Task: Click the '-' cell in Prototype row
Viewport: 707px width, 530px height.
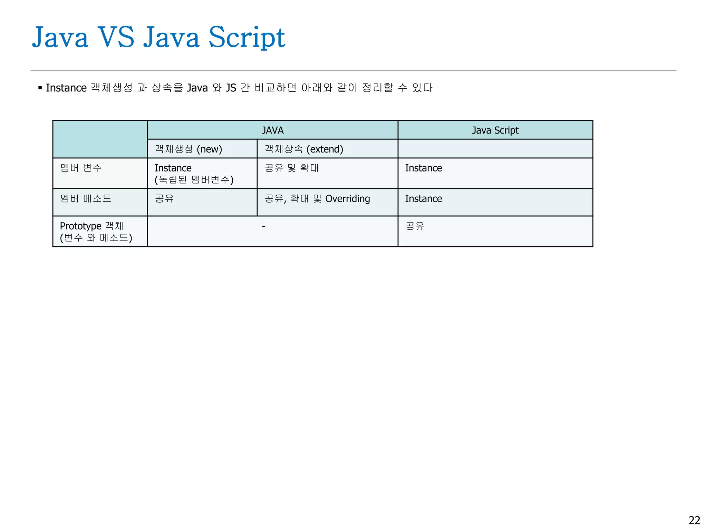Action: tap(272, 231)
